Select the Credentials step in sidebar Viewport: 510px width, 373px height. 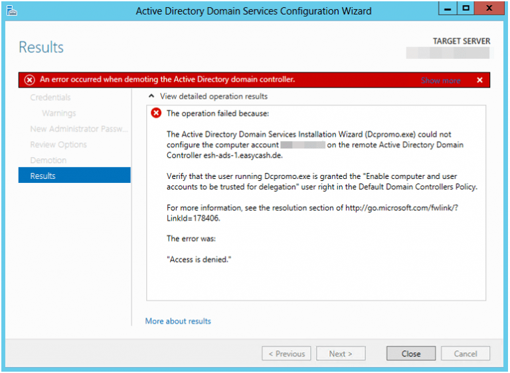(x=50, y=97)
